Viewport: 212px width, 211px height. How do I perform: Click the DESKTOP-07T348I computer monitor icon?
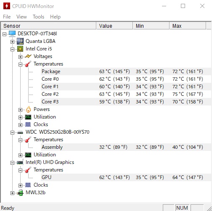point(12,34)
